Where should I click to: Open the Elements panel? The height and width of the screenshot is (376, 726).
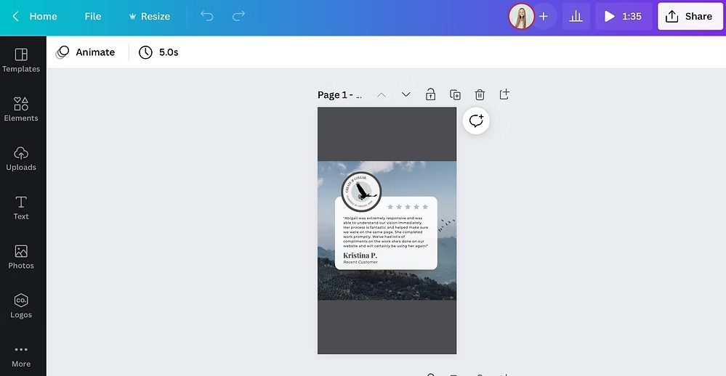tap(21, 110)
